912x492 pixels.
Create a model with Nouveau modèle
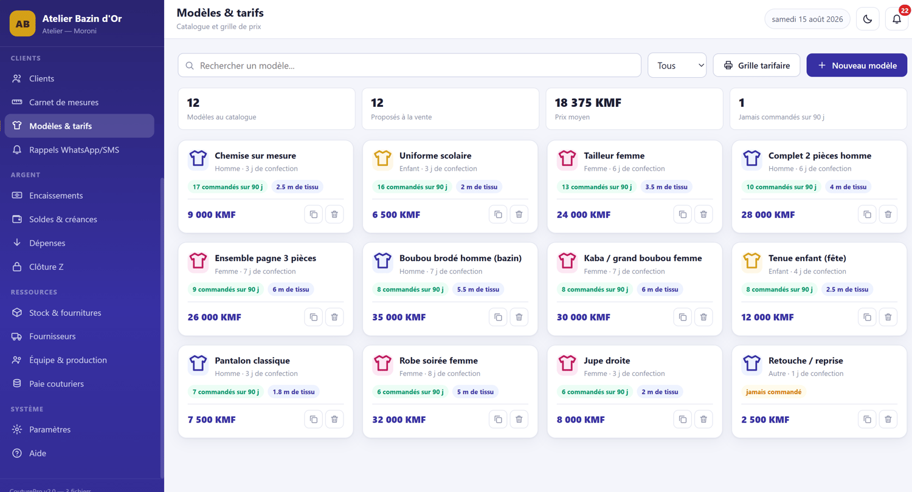pos(857,65)
